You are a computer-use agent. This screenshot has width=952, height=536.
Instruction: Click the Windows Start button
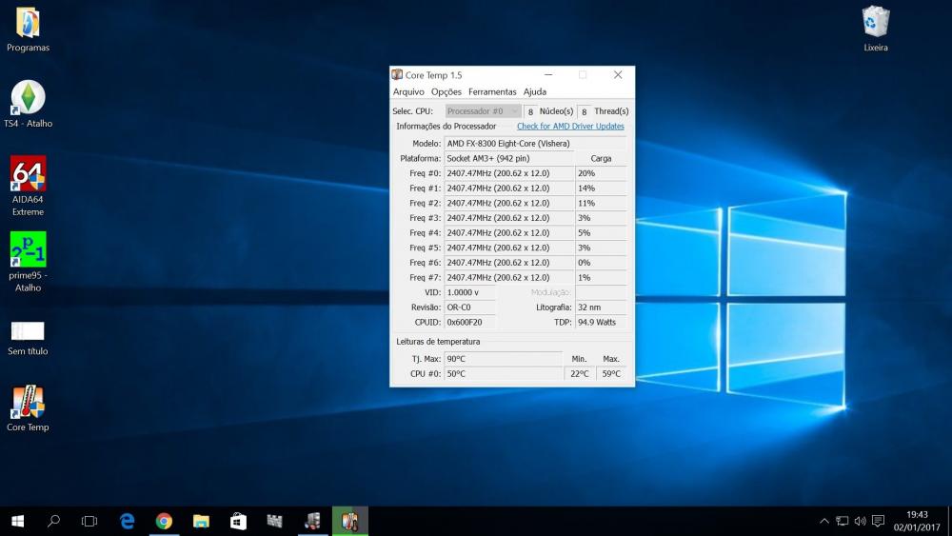[x=17, y=521]
